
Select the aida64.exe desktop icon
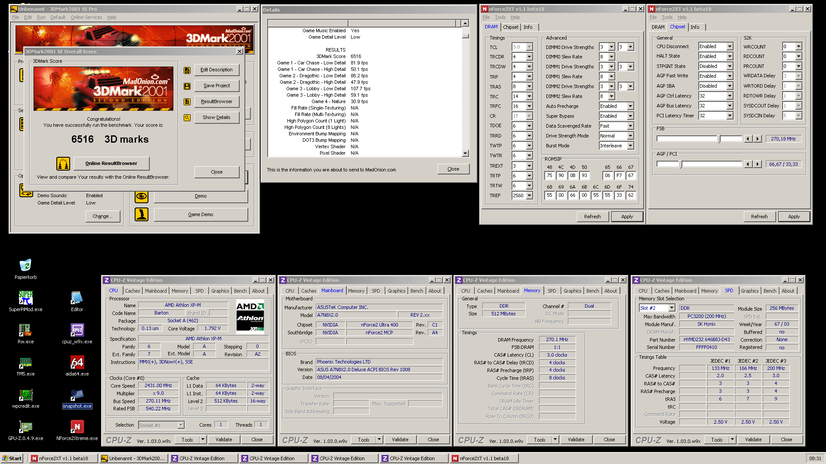coord(77,366)
